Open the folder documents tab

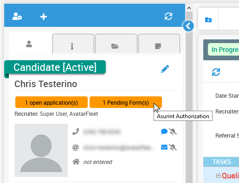116,44
